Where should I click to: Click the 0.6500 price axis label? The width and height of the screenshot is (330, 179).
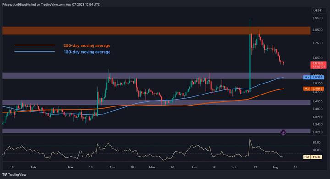point(317,58)
